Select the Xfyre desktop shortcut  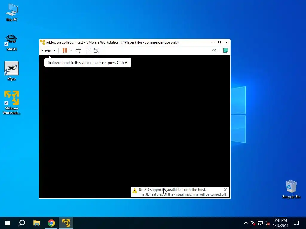point(12,71)
